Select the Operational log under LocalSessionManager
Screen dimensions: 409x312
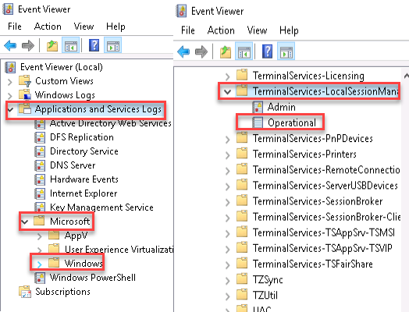click(292, 122)
